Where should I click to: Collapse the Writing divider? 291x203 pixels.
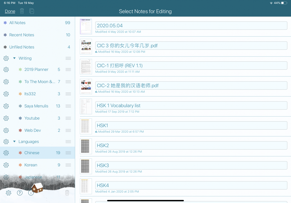[x=15, y=58]
